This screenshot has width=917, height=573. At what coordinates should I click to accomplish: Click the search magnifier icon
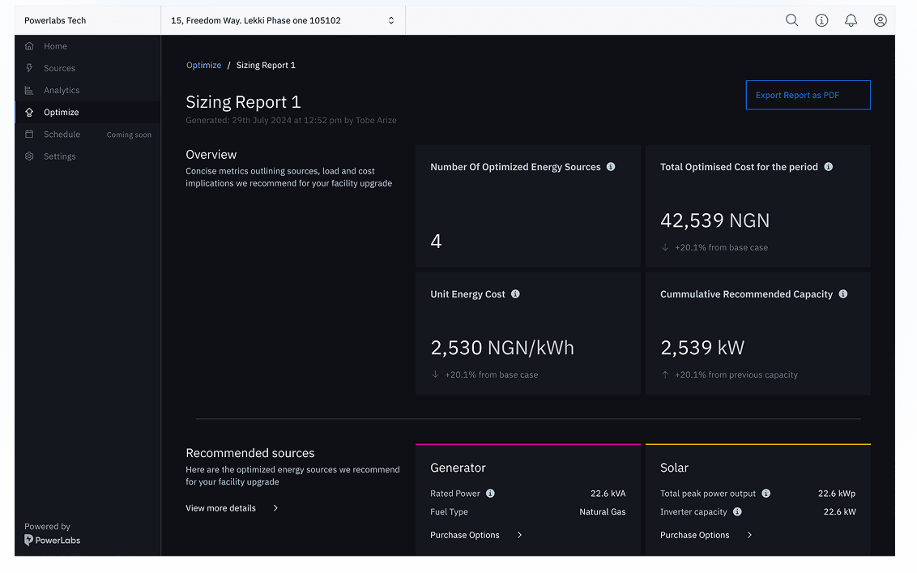(x=791, y=19)
